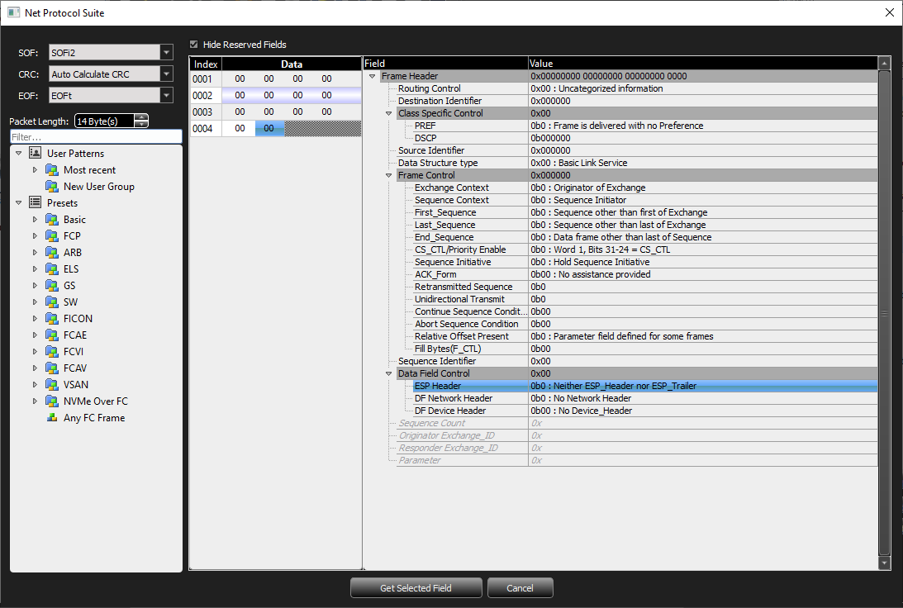Click the Net Protocol Suite title icon

pyautogui.click(x=13, y=12)
